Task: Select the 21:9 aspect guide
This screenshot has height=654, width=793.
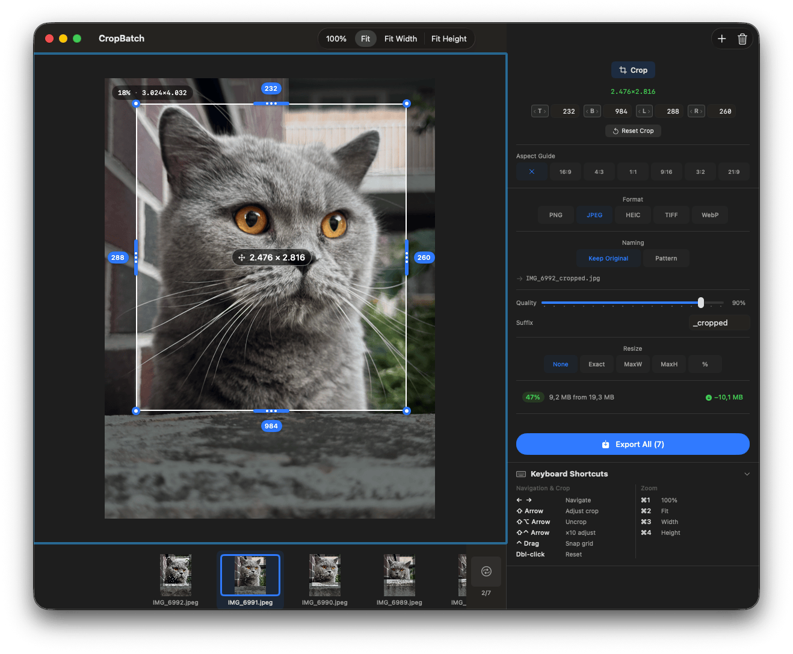Action: click(x=734, y=171)
